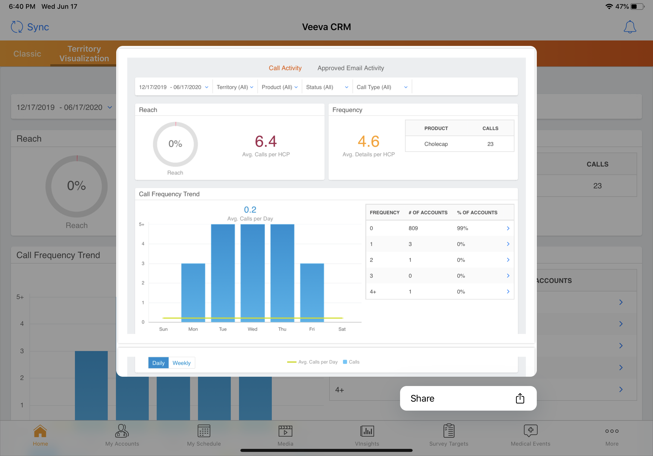Click the Tuesday bar in the chart
The width and height of the screenshot is (653, 456).
coord(223,273)
